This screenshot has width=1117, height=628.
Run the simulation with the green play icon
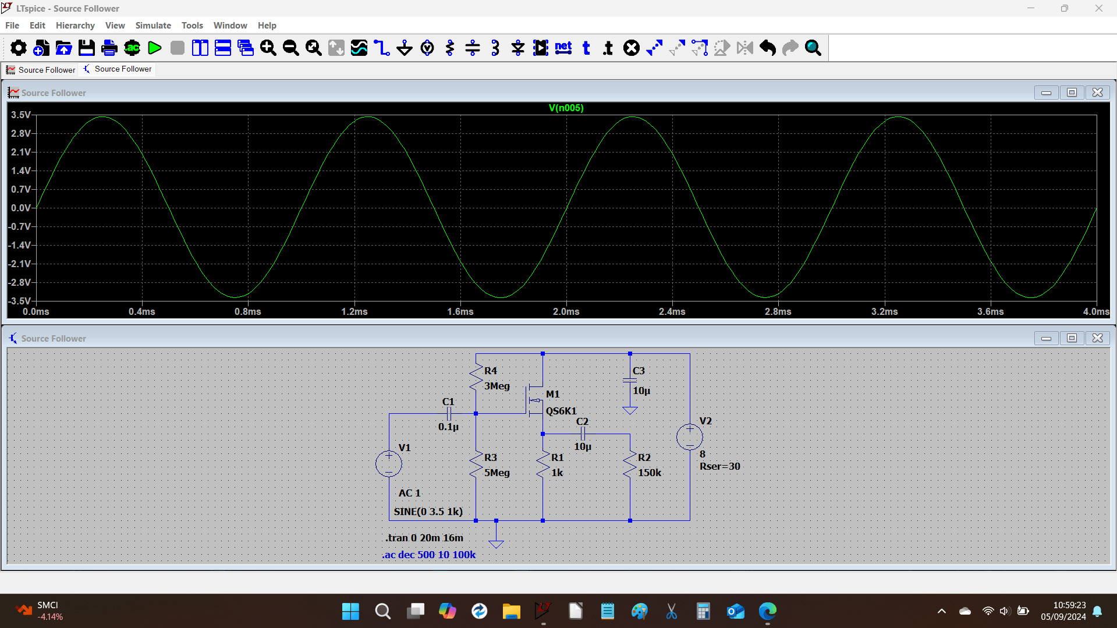pyautogui.click(x=155, y=48)
